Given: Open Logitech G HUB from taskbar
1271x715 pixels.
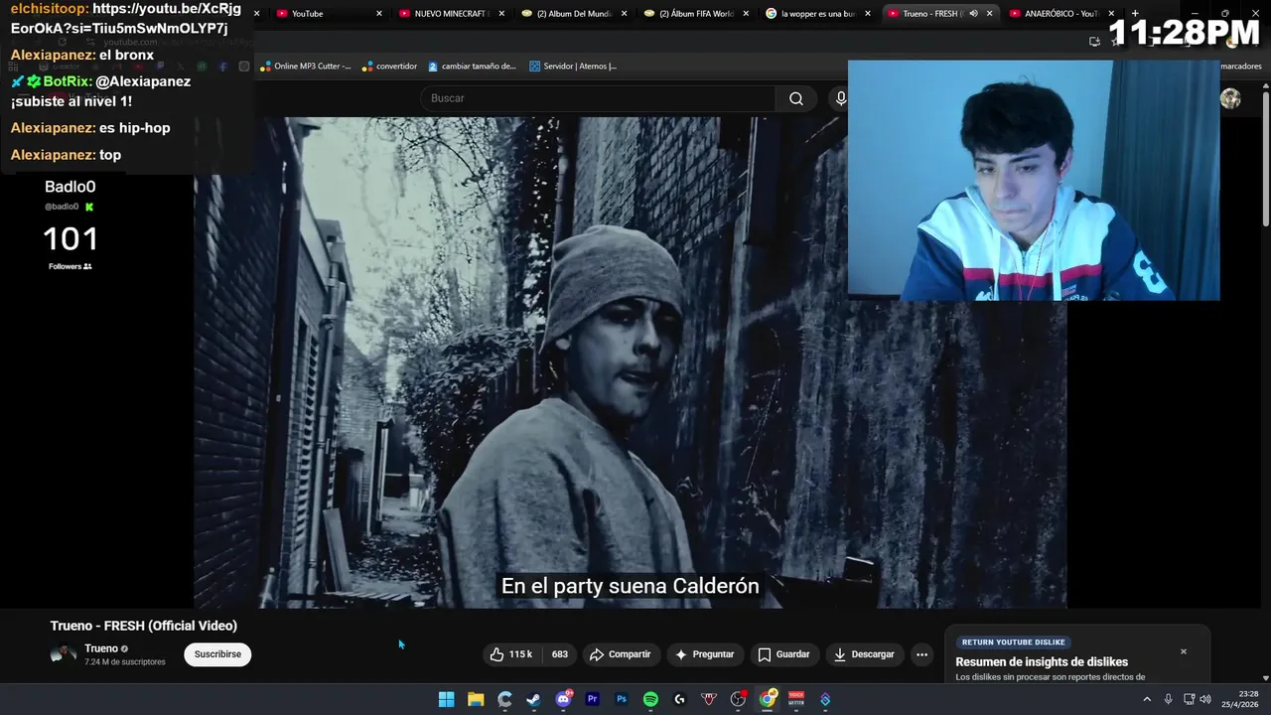Looking at the screenshot, I should tap(680, 699).
